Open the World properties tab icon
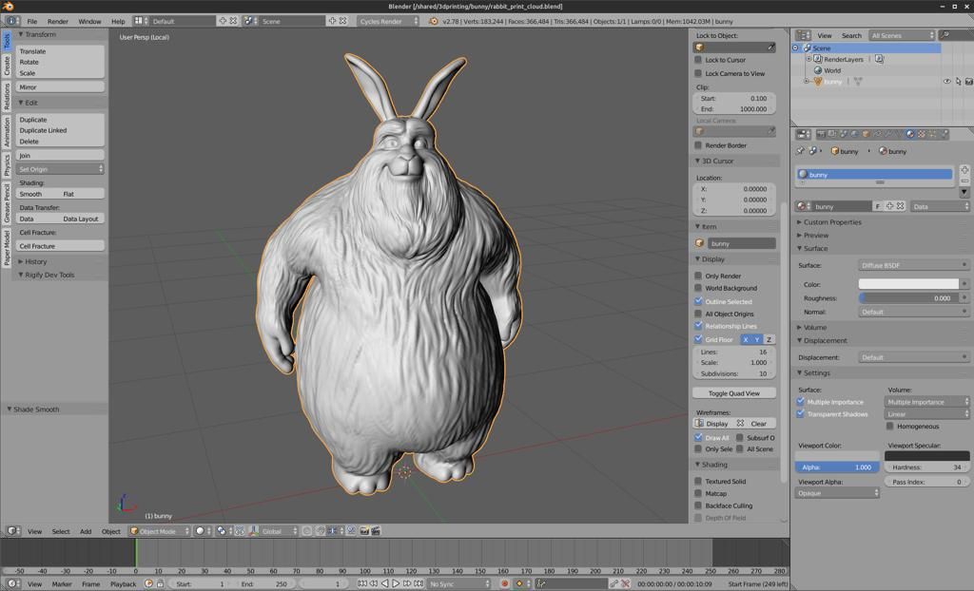The height and width of the screenshot is (591, 974). [855, 133]
